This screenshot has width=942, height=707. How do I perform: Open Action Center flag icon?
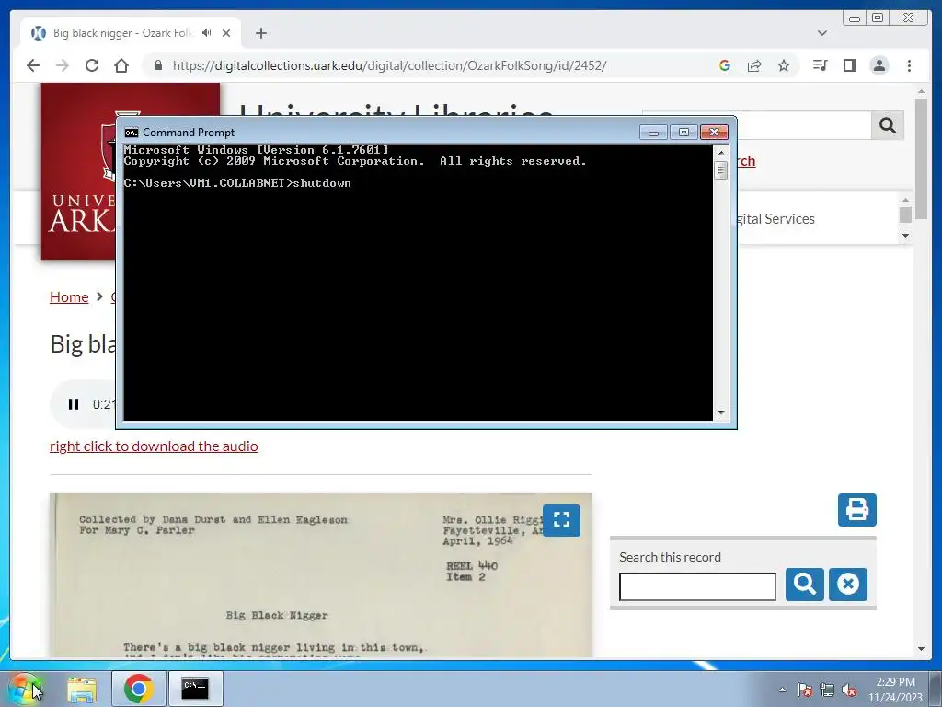click(805, 690)
